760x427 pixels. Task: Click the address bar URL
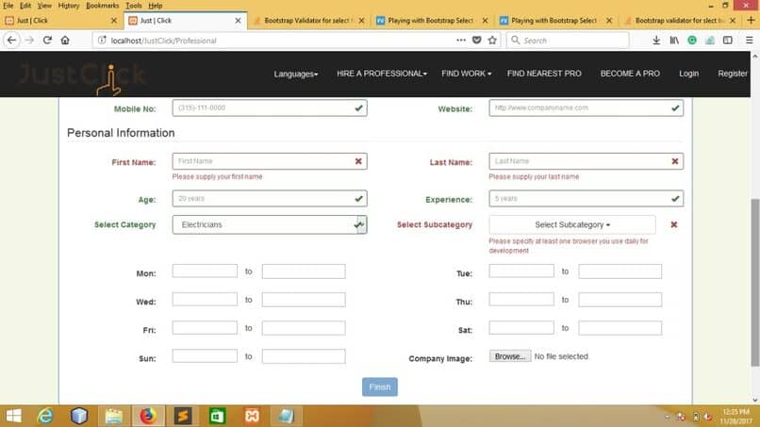click(163, 41)
